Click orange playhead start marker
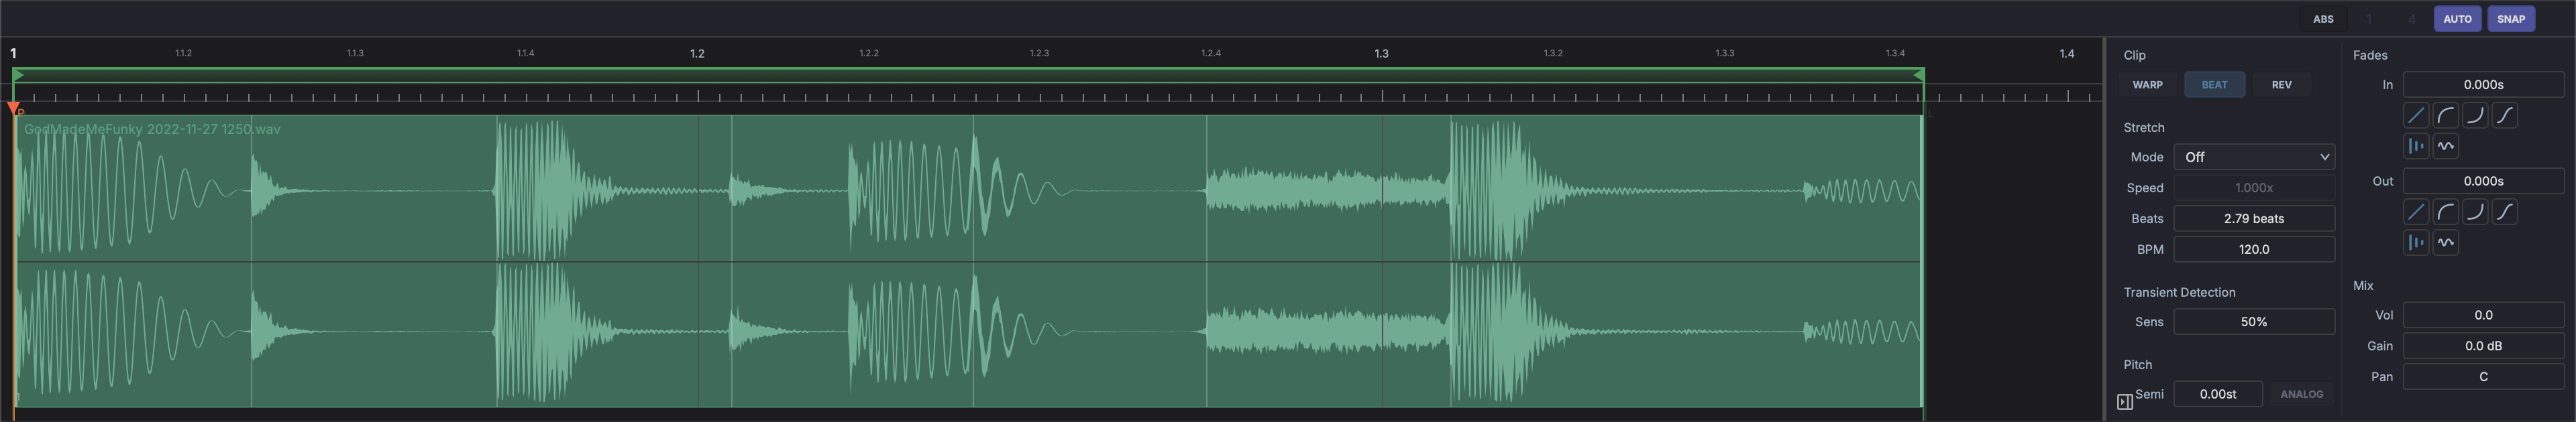 13,108
